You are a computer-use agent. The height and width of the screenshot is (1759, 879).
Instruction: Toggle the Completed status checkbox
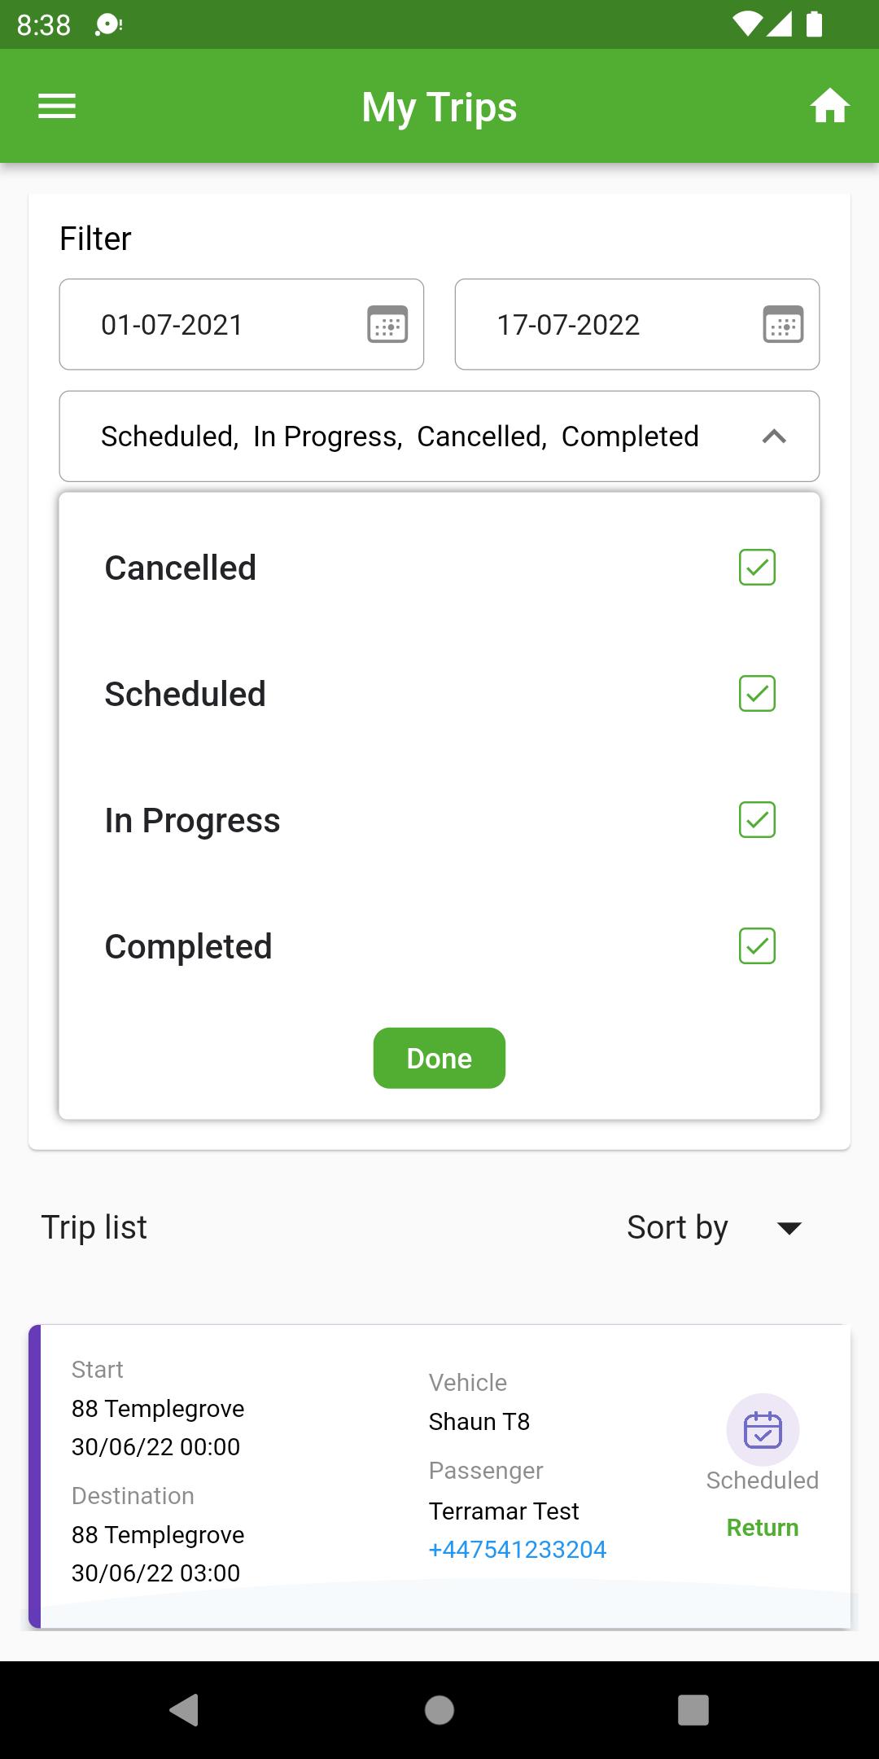pyautogui.click(x=757, y=945)
